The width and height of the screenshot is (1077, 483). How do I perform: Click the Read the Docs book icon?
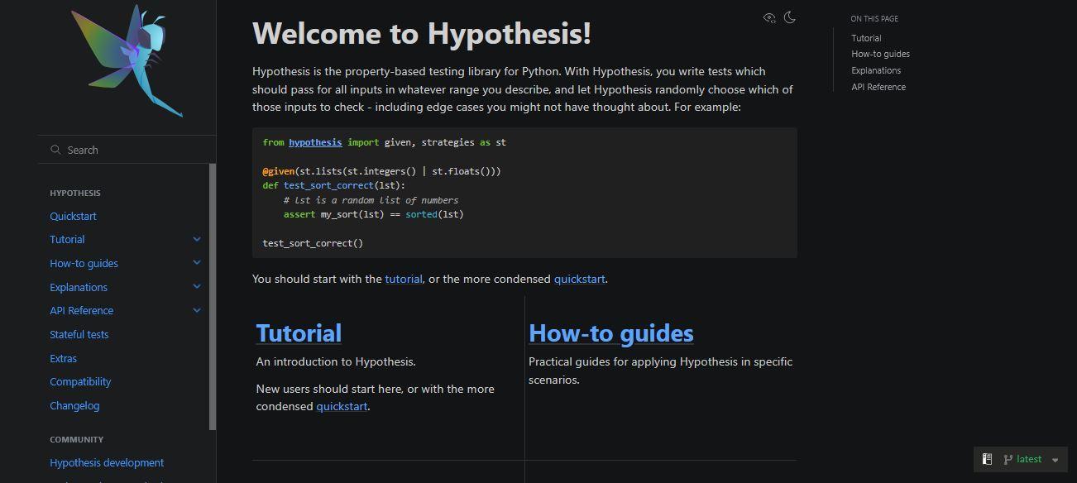(987, 459)
